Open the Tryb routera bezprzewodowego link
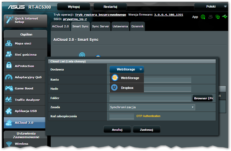This screenshot has width=231, height=151. [x=100, y=15]
